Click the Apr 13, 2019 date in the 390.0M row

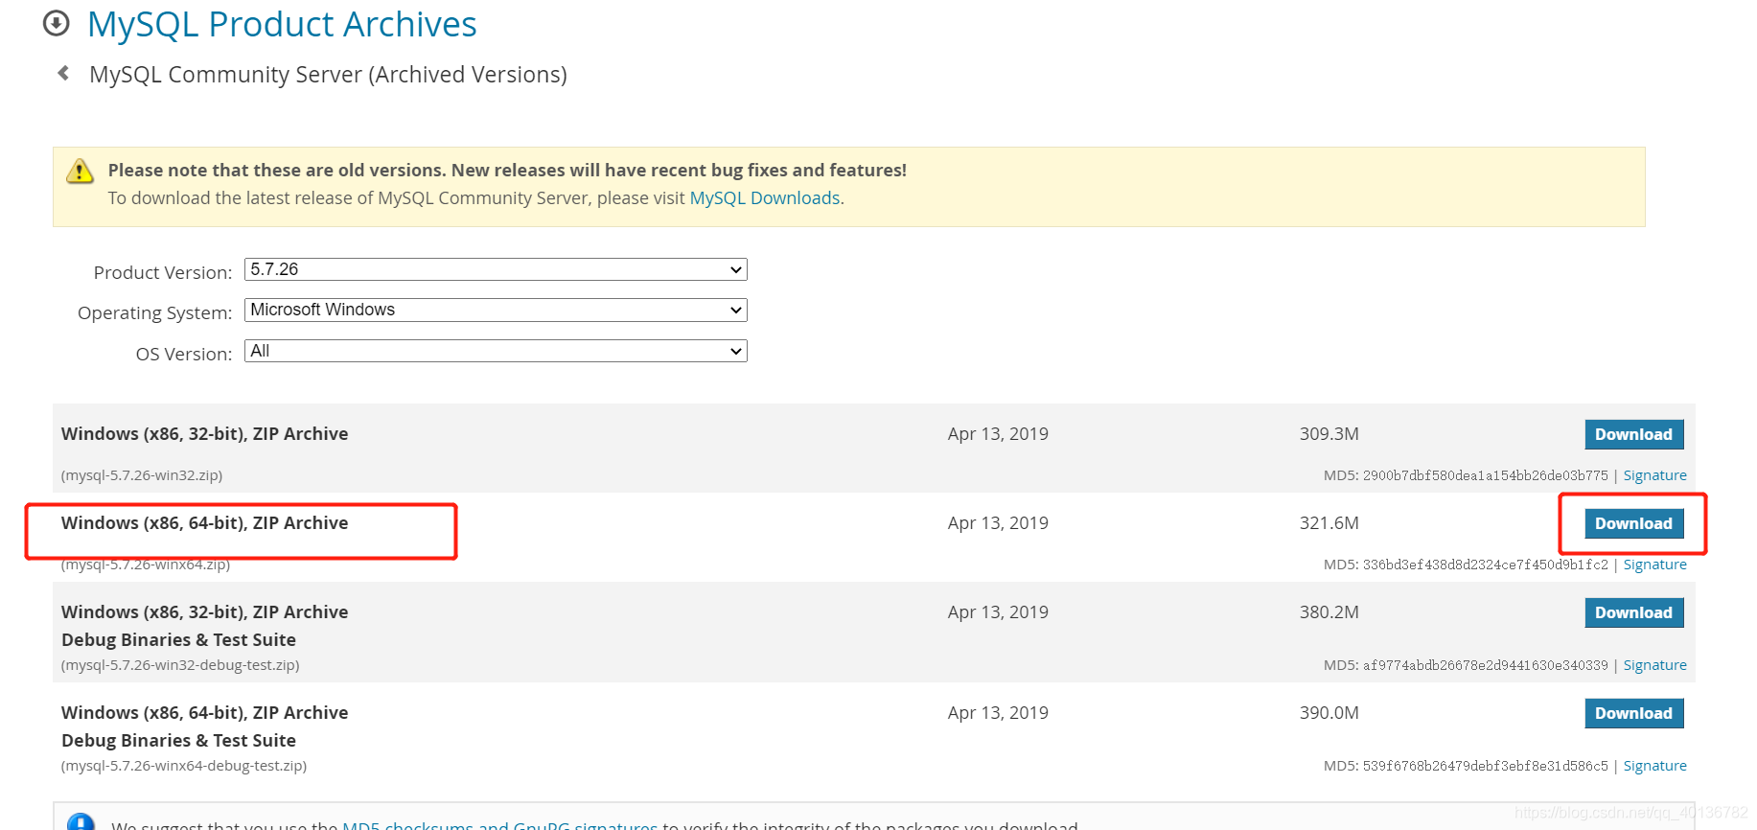coord(998,713)
